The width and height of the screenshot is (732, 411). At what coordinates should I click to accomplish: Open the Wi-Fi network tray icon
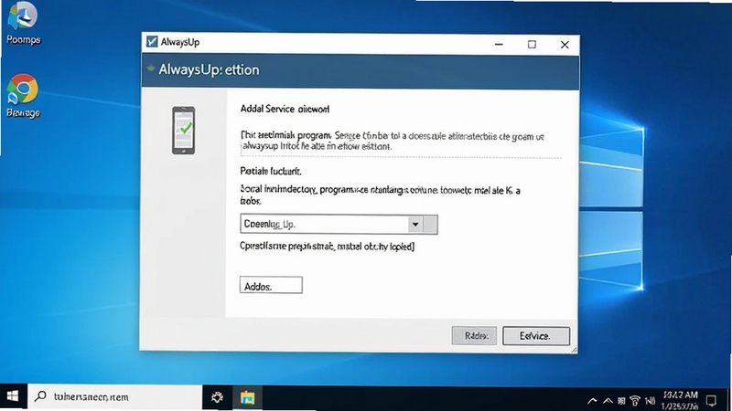pos(635,400)
